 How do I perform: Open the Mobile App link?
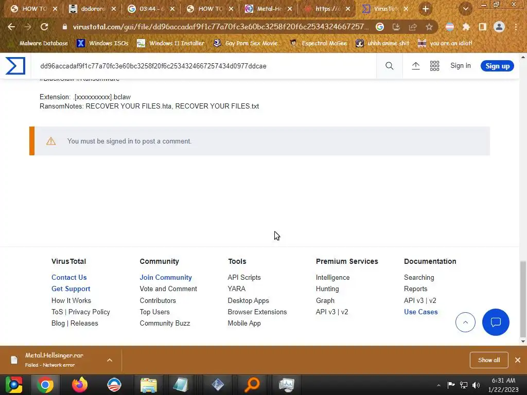click(244, 324)
